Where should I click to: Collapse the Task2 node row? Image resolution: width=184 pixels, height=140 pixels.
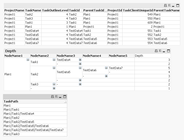(x=54, y=68)
